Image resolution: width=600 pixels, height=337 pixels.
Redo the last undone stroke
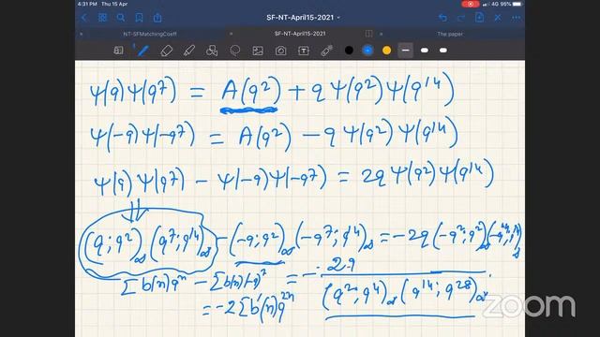pos(461,18)
